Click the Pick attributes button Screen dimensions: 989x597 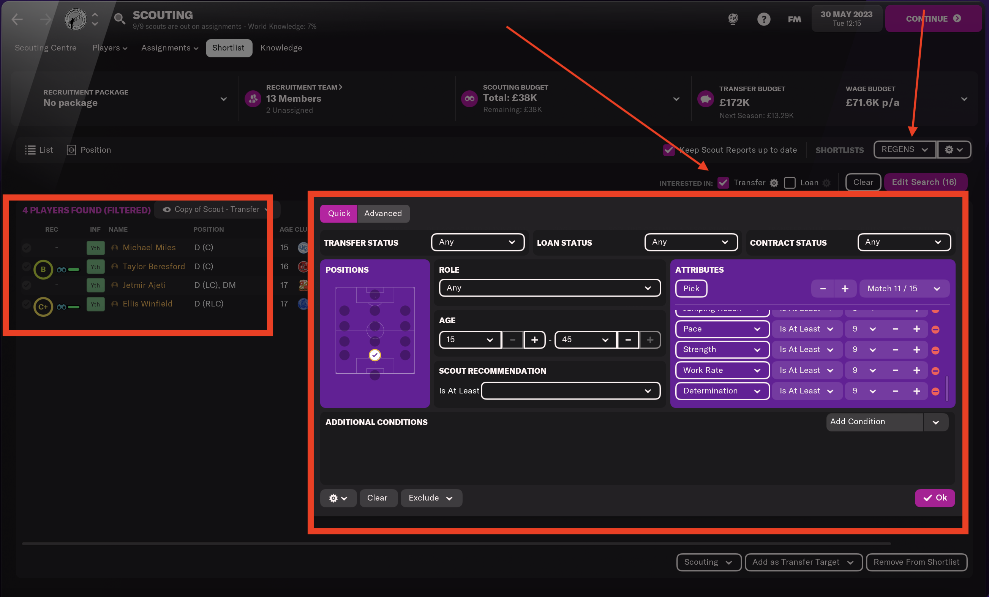tap(691, 289)
